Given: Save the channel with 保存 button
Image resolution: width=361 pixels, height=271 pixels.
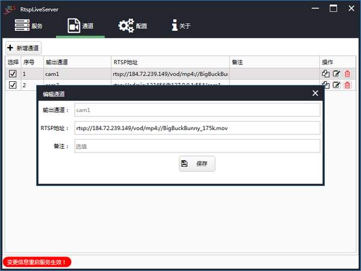Looking at the screenshot, I should [x=197, y=164].
